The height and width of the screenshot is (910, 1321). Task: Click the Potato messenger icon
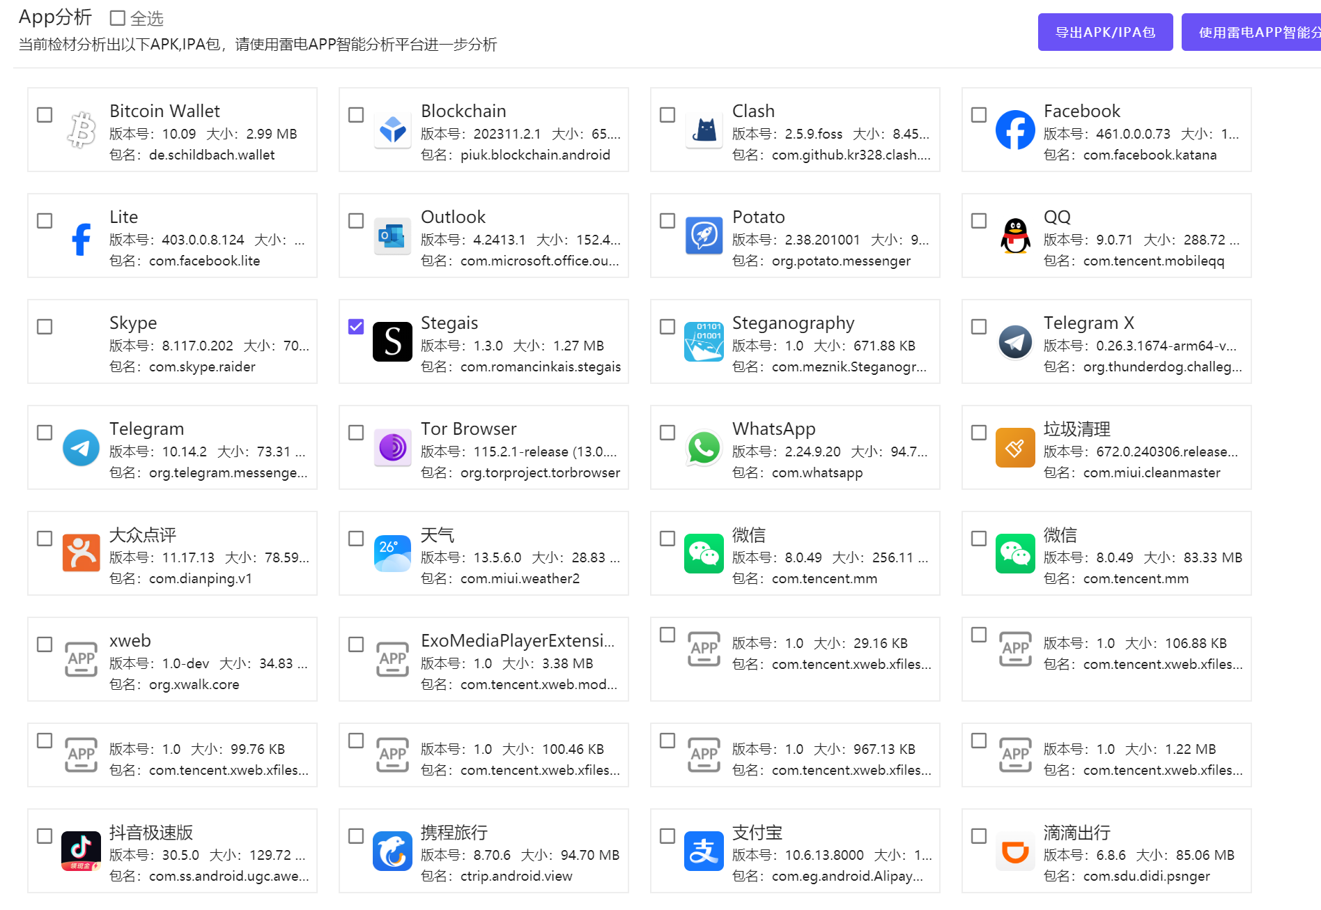click(x=704, y=236)
